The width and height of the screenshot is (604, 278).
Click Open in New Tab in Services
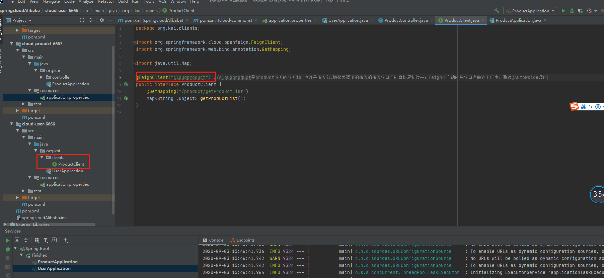55,240
